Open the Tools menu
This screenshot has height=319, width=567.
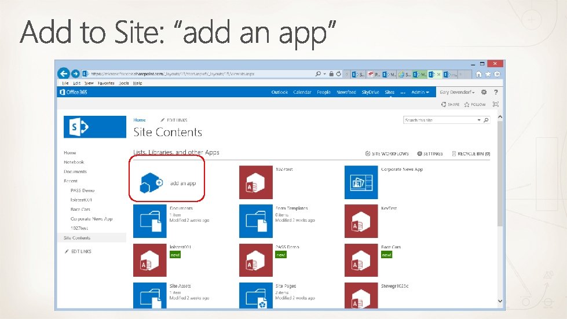[x=124, y=83]
